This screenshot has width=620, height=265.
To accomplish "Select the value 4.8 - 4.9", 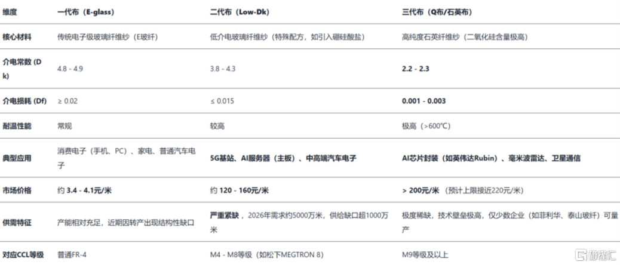I will point(70,68).
